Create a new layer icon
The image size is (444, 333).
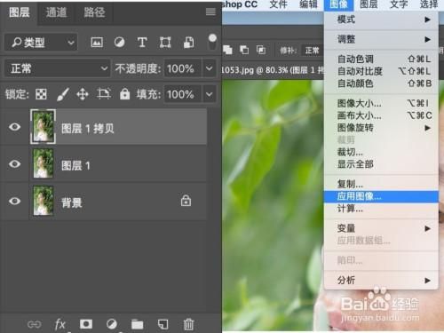pos(163,324)
